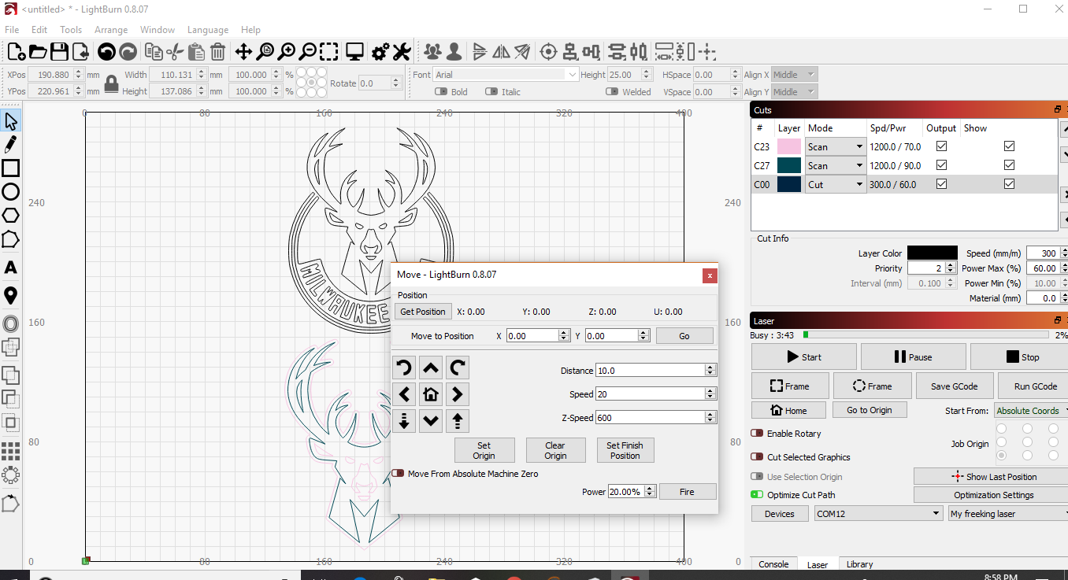1068x580 pixels.
Task: Uncheck Output for layer C23
Action: [941, 146]
